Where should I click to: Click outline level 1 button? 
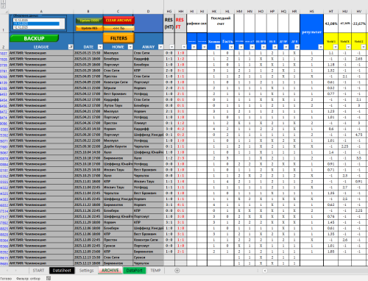[3, 1]
